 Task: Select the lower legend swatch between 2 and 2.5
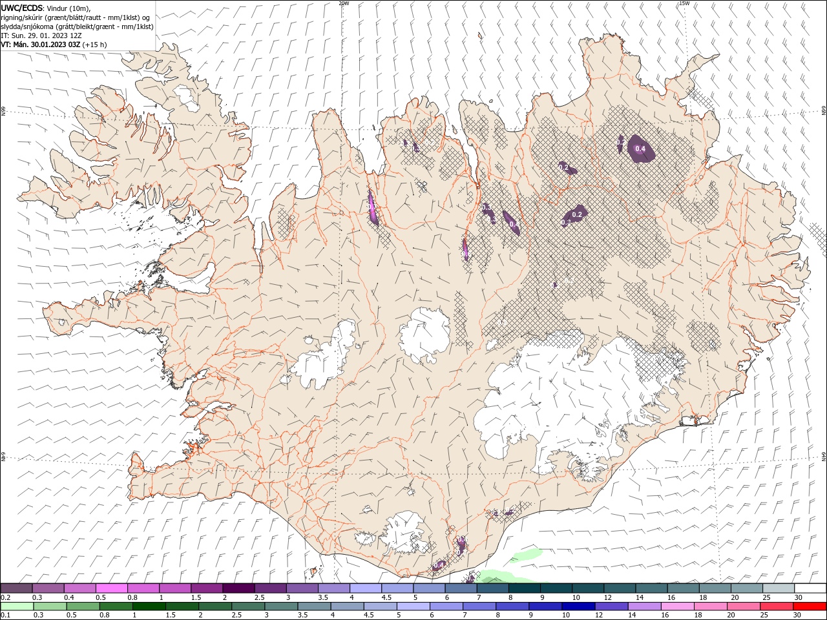(215, 606)
